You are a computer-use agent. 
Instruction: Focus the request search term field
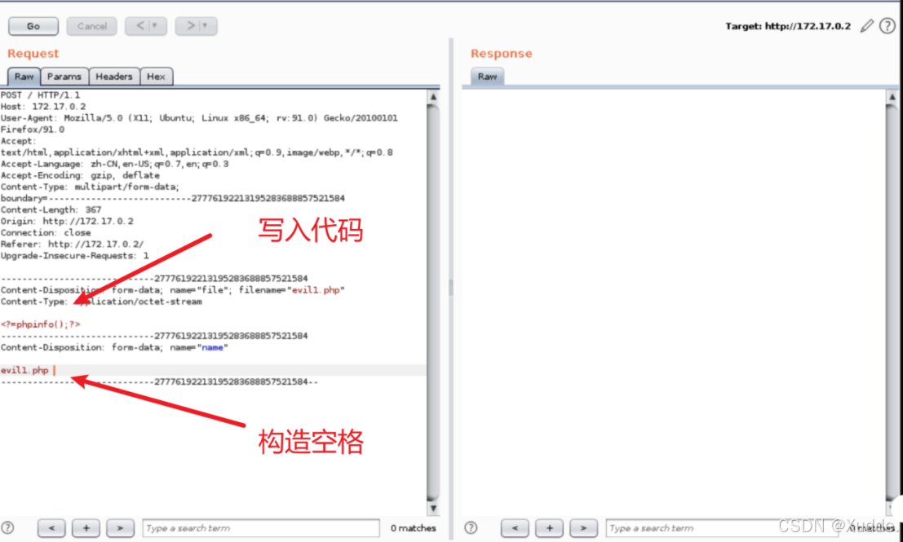pyautogui.click(x=261, y=528)
